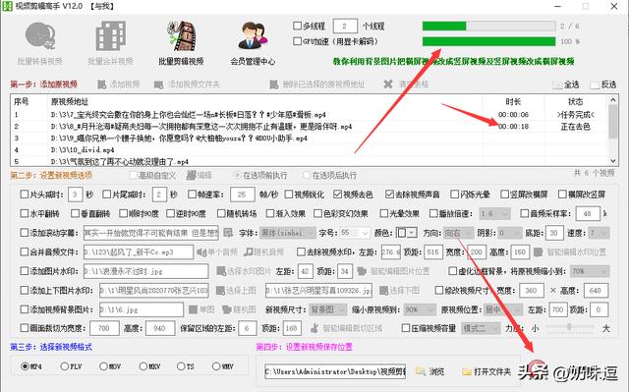629x392 pixels.
Task: Click 全选 icon at list header
Action: click(557, 84)
